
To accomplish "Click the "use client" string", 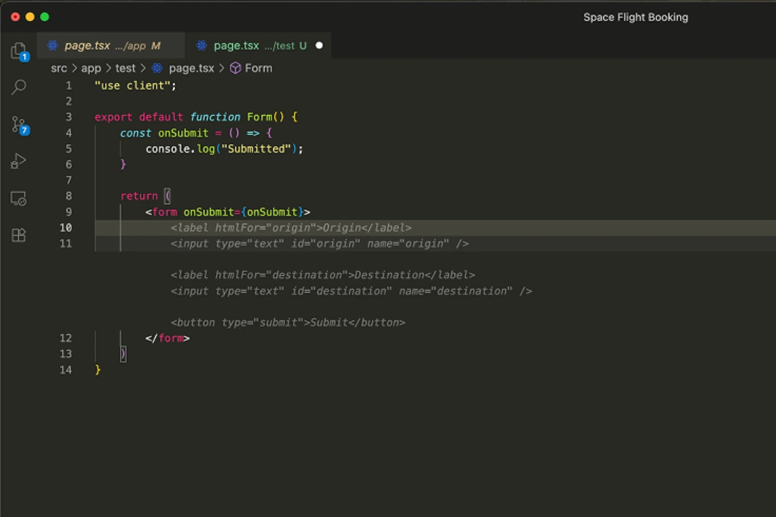I will [133, 85].
